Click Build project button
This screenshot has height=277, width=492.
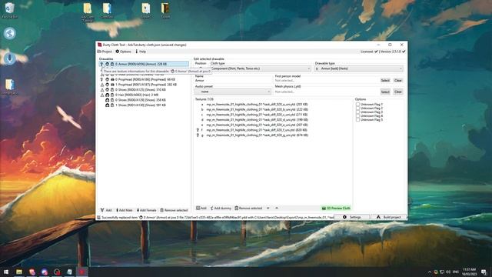(x=388, y=217)
